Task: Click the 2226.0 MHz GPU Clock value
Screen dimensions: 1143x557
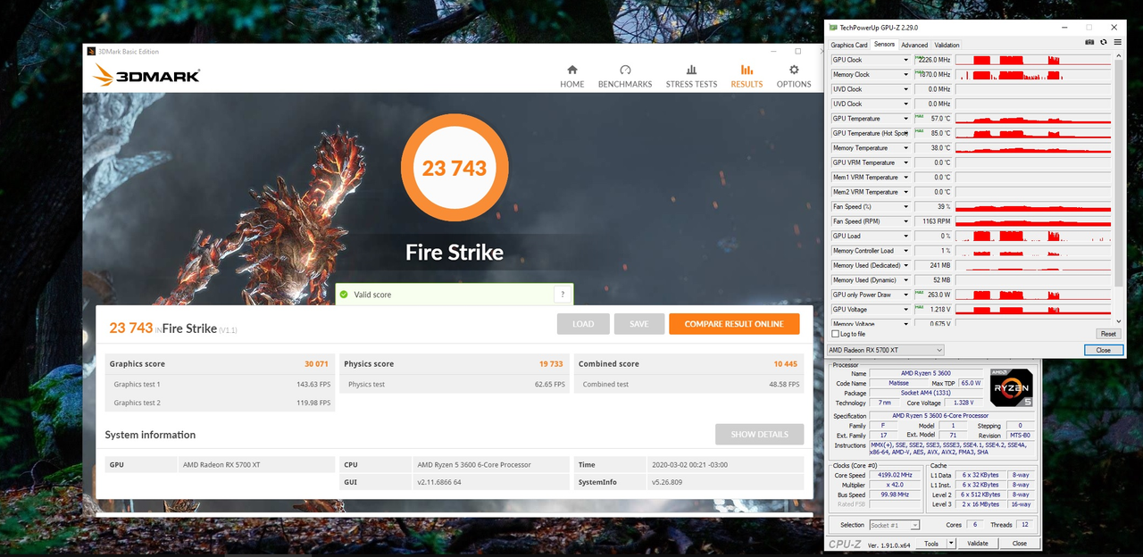Action: 933,60
